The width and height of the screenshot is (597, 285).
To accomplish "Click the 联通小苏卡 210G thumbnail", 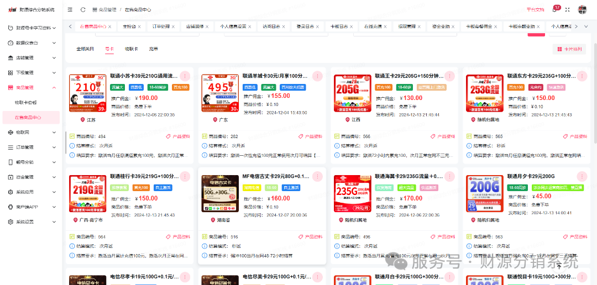I will [87, 93].
